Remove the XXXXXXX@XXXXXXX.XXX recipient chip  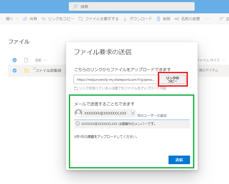(x=133, y=113)
